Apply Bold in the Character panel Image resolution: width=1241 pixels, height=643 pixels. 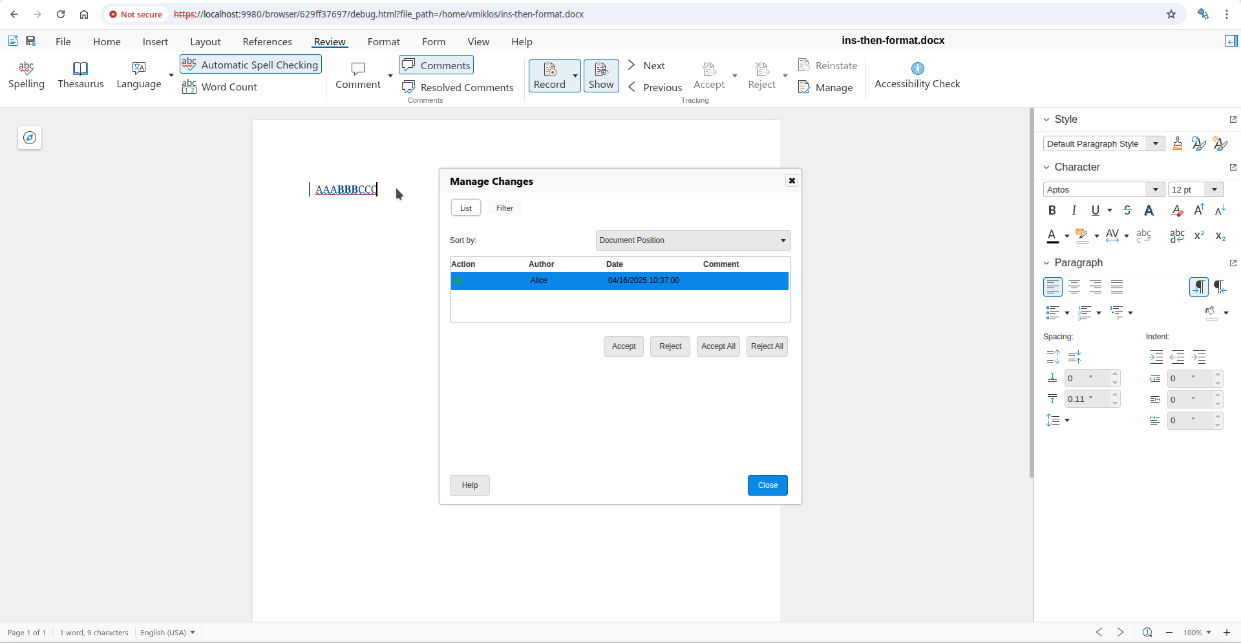pos(1052,211)
